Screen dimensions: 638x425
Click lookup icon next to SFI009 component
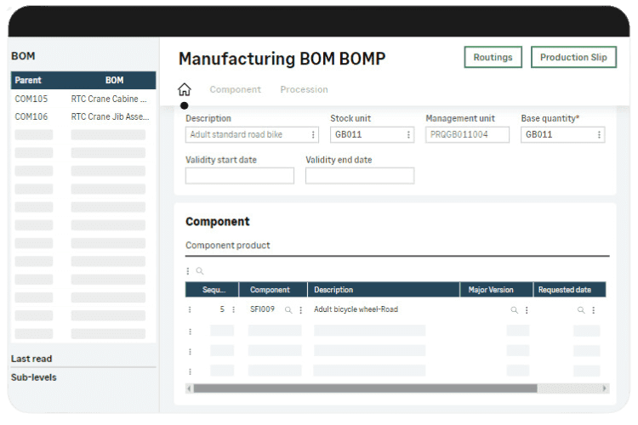click(288, 310)
